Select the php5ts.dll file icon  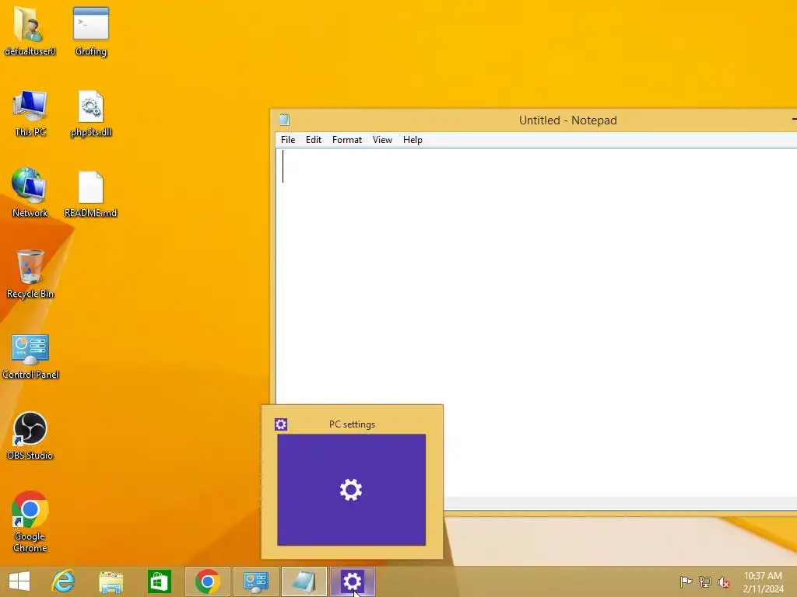[91, 113]
